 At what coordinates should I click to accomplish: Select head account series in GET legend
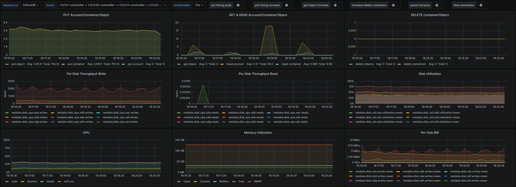235,64
